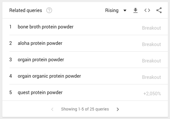Click +2,050% value for quest row
170x119 pixels.
pyautogui.click(x=152, y=94)
